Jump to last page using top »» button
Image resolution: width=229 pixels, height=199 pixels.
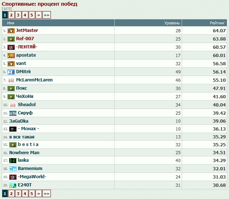(47, 15)
